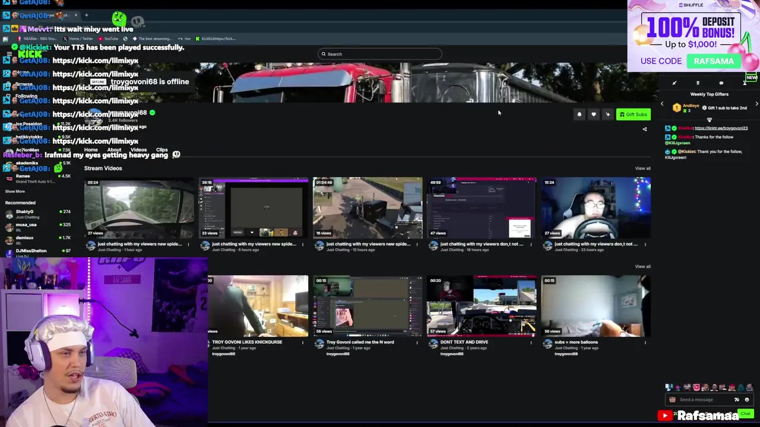Open options menu for the 23 hours ago video

click(x=645, y=244)
